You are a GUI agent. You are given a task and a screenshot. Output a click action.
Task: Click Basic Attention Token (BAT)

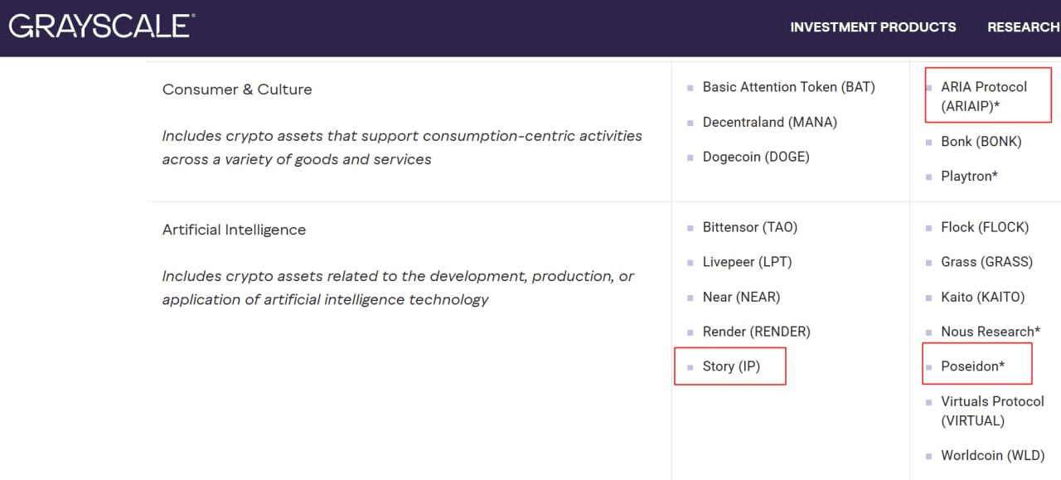coord(788,87)
